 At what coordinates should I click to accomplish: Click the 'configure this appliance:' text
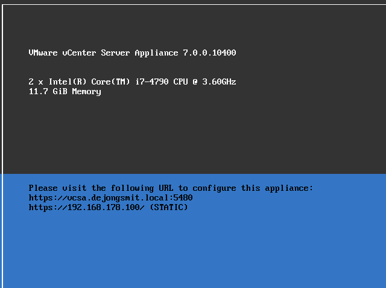tap(253, 189)
